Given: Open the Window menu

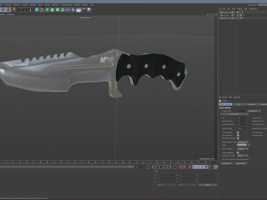Looking at the screenshot, I should (x=85, y=5).
